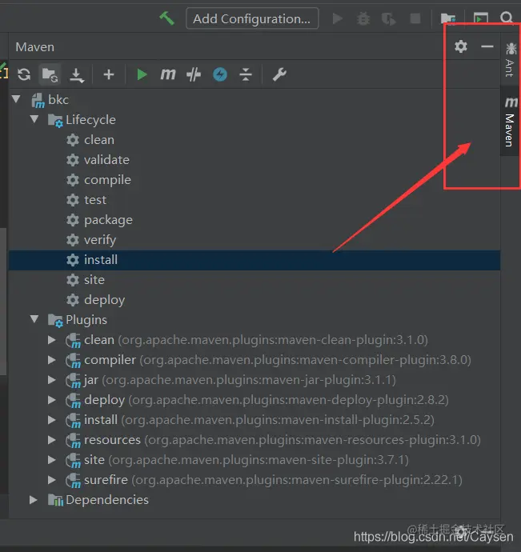Select the clean lifecycle phase

click(99, 140)
